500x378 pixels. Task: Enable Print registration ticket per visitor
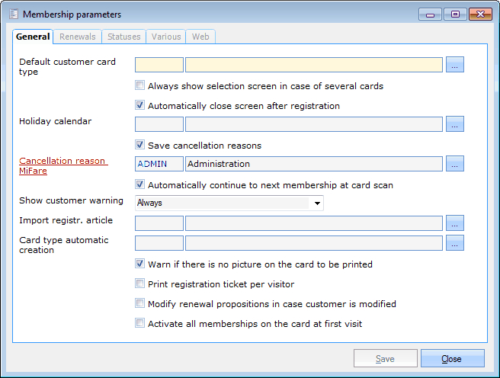click(x=139, y=283)
